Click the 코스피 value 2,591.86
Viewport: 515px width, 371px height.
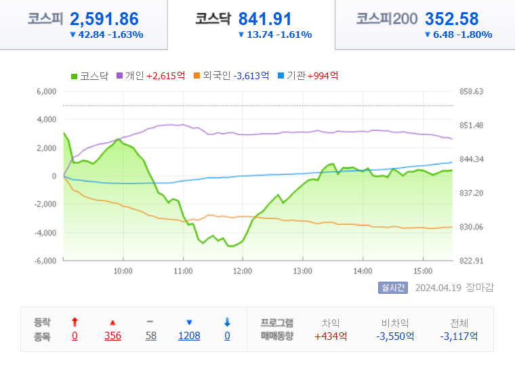coord(104,19)
